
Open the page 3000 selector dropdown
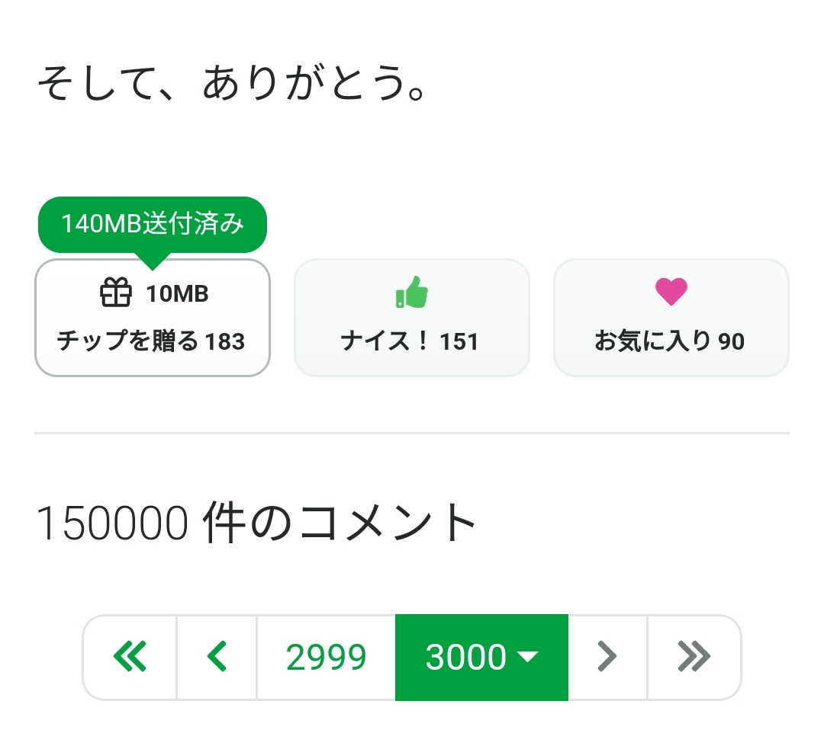point(481,657)
